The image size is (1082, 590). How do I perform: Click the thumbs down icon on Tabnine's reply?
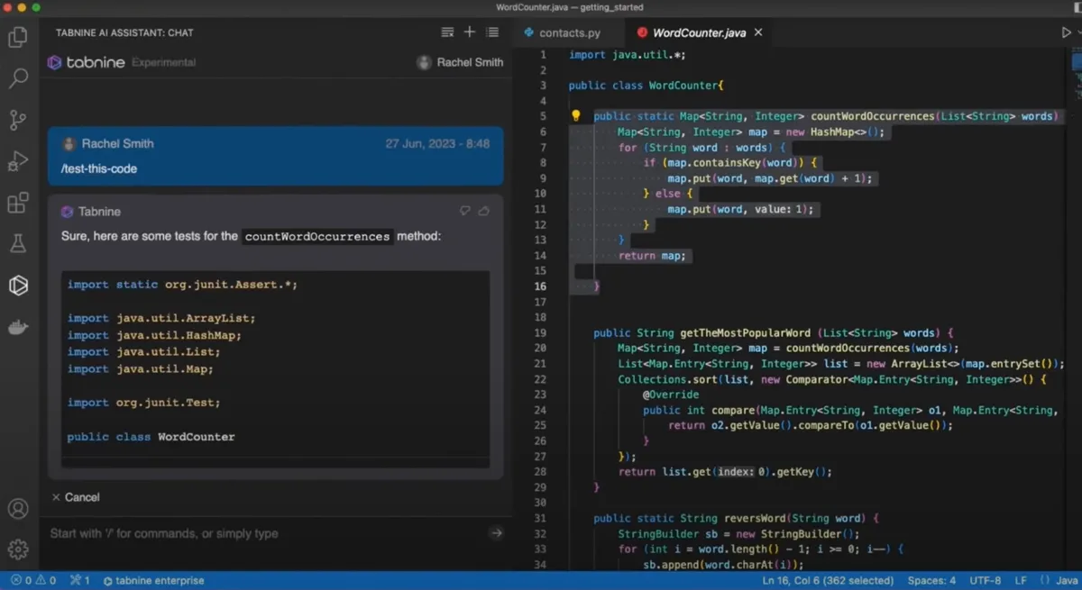click(x=465, y=211)
